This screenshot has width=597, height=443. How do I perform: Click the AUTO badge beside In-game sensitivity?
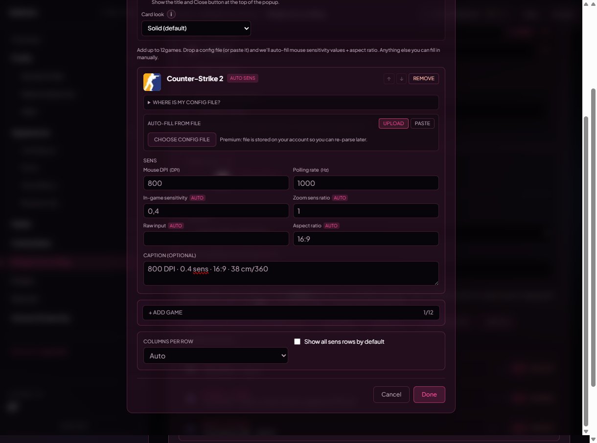click(197, 198)
